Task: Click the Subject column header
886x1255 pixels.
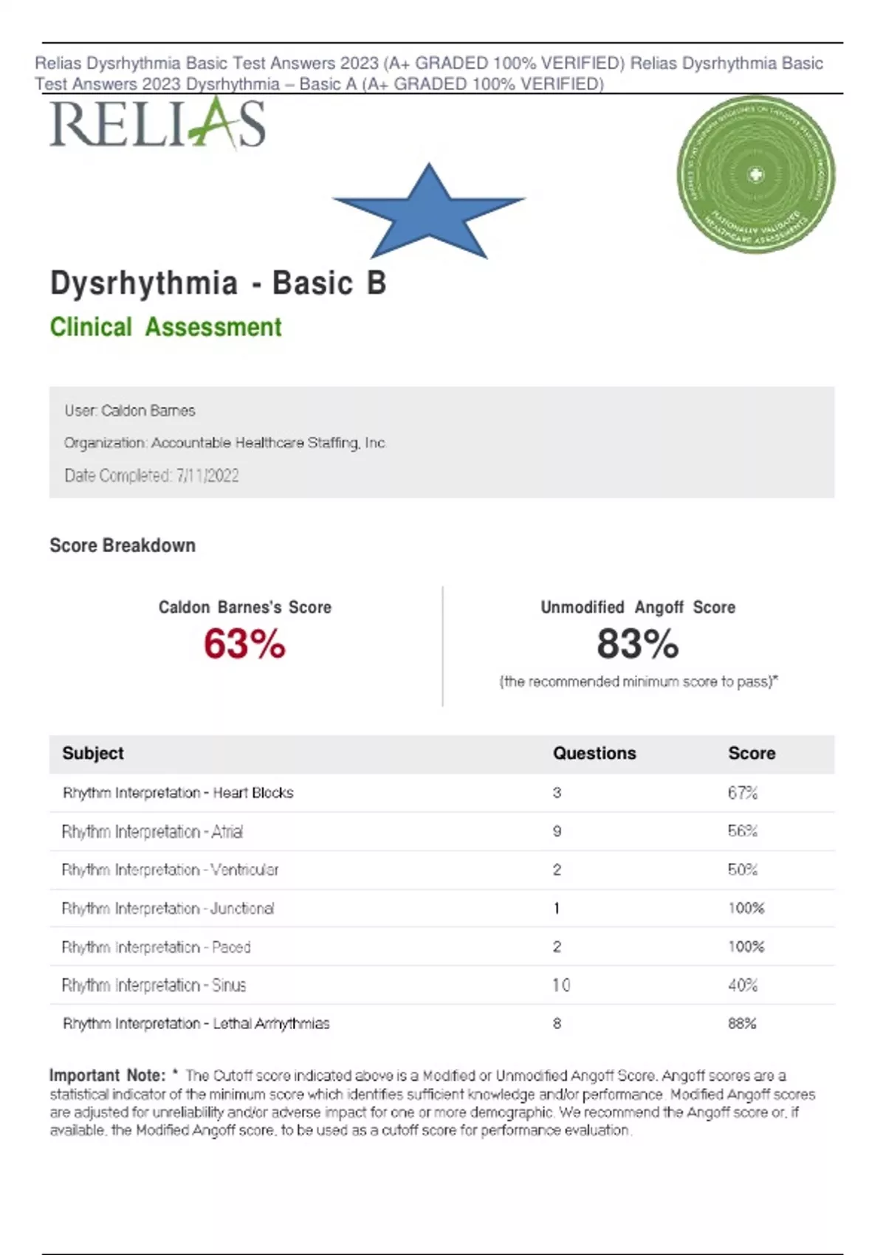Action: coord(93,754)
